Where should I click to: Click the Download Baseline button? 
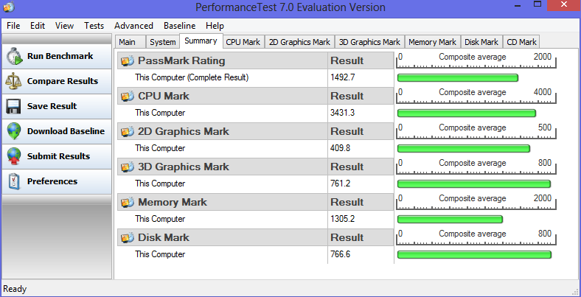57,131
